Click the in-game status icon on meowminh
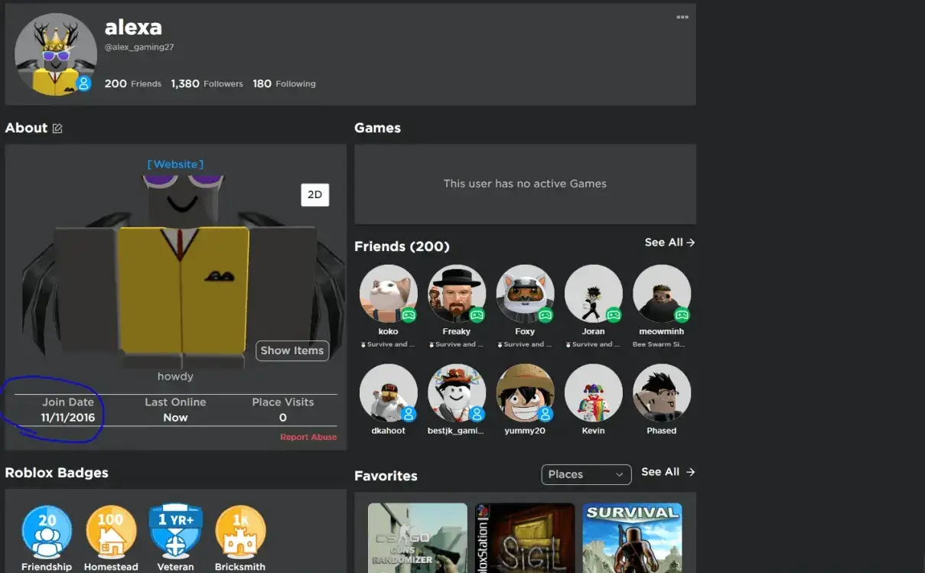 (682, 314)
